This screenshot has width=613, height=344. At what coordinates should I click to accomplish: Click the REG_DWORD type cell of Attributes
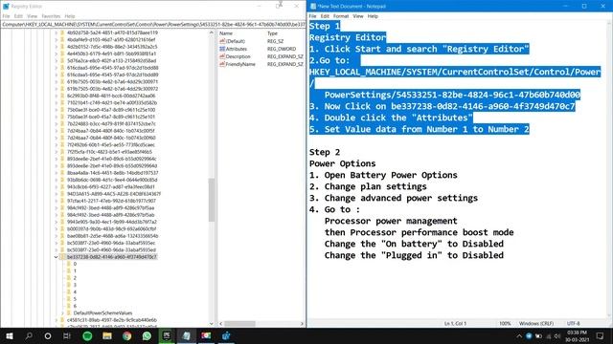282,49
